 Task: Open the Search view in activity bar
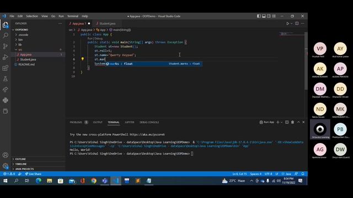6,35
